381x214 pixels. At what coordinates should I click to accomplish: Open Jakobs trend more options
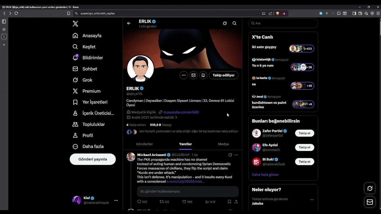[312, 199]
